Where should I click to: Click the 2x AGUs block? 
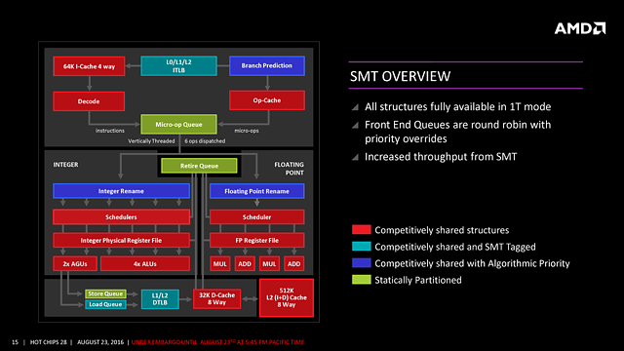click(75, 264)
